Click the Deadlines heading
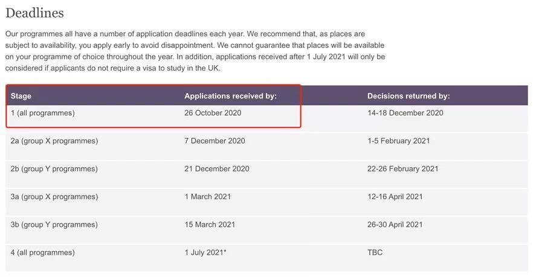The width and height of the screenshot is (533, 277). coord(34,13)
